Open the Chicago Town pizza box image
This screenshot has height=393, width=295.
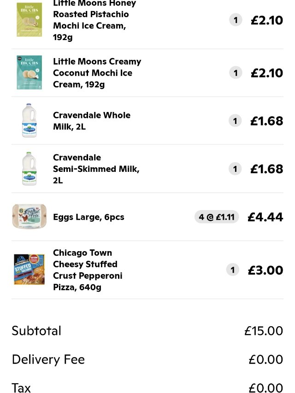click(x=29, y=270)
